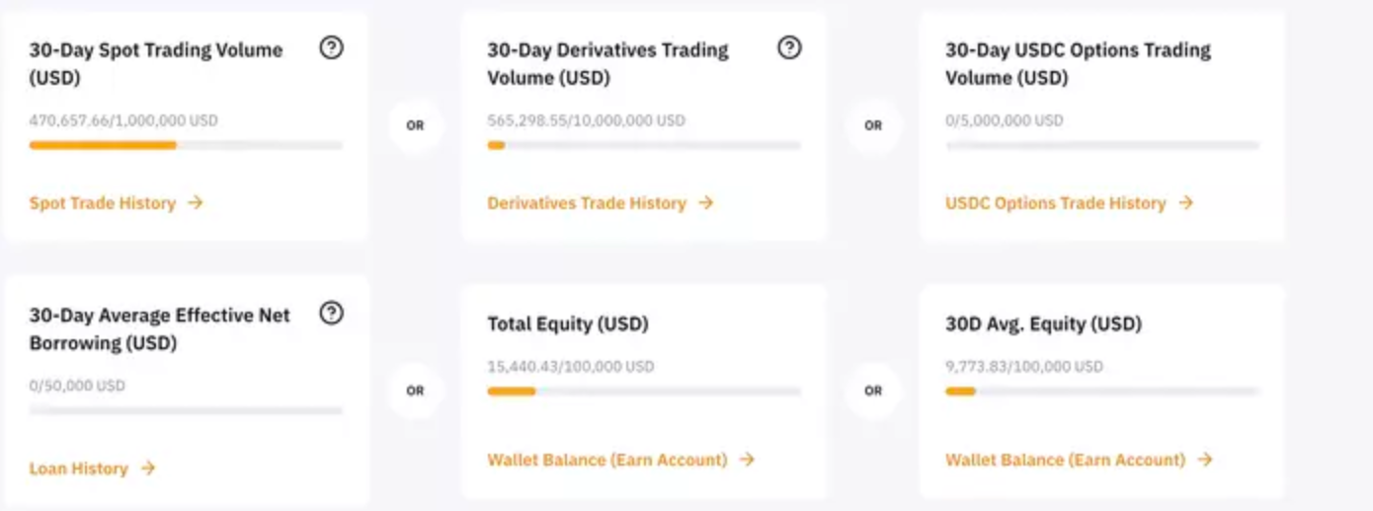Click the Total Equity progress bar

tap(644, 392)
